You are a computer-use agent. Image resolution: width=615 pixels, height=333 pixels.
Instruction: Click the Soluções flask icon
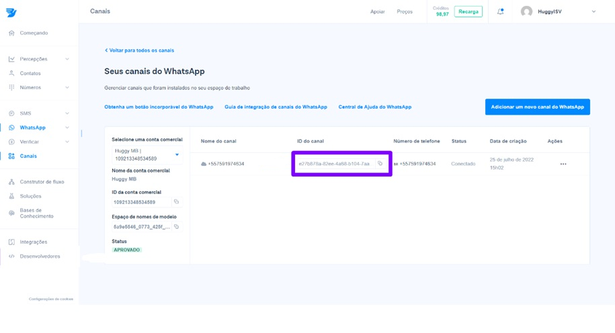[x=11, y=196]
